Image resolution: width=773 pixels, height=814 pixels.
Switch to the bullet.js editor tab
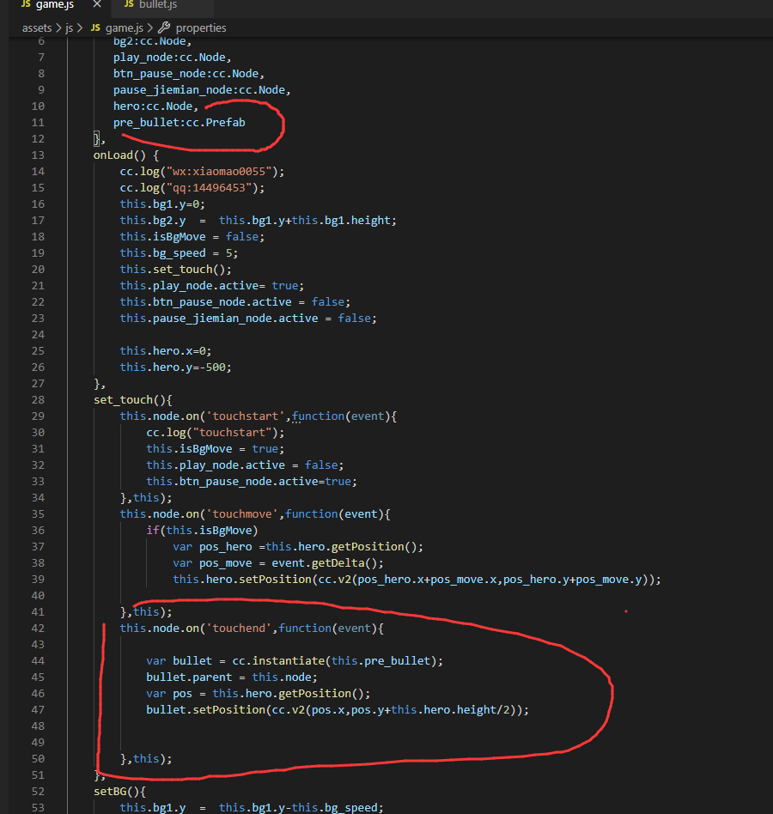[x=156, y=5]
